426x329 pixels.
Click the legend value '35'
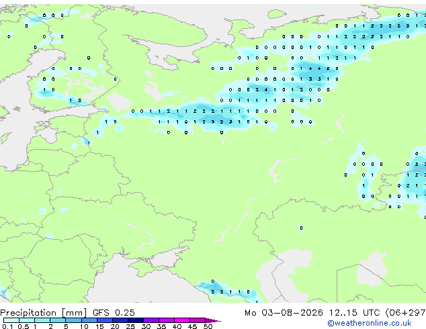[162, 326]
